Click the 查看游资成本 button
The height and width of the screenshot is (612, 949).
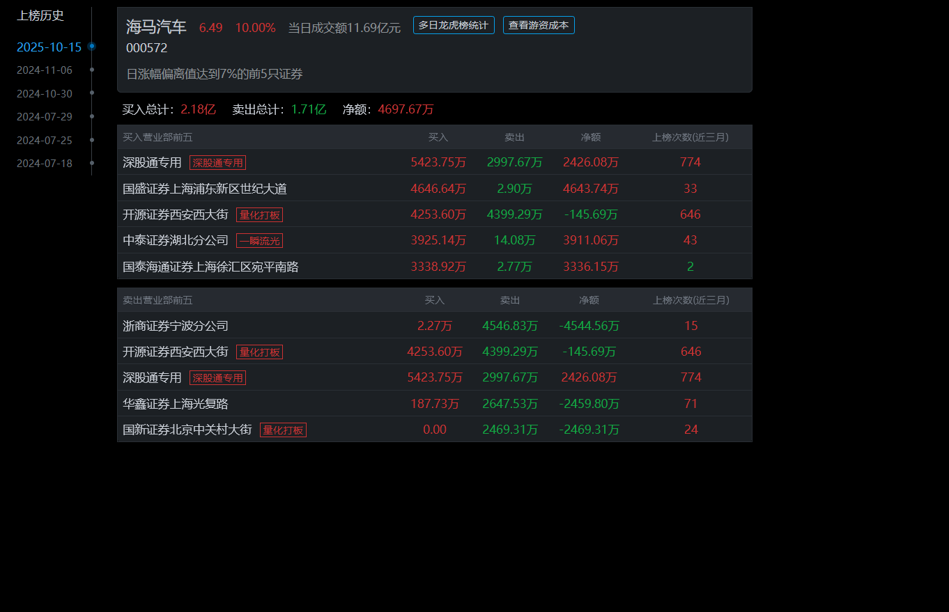pyautogui.click(x=539, y=25)
